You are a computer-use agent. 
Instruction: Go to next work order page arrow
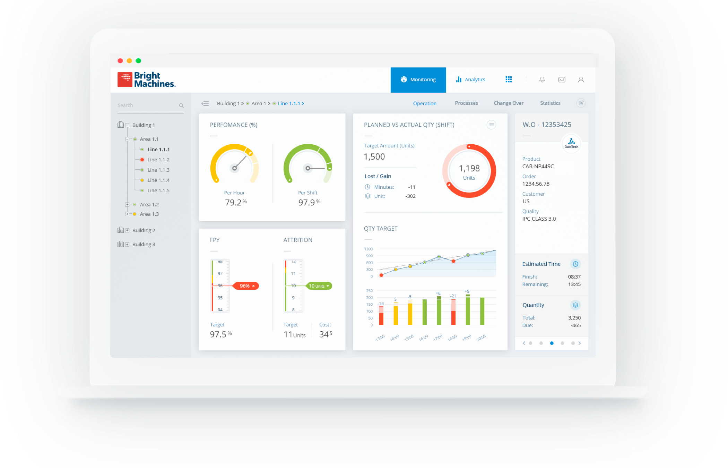point(580,343)
